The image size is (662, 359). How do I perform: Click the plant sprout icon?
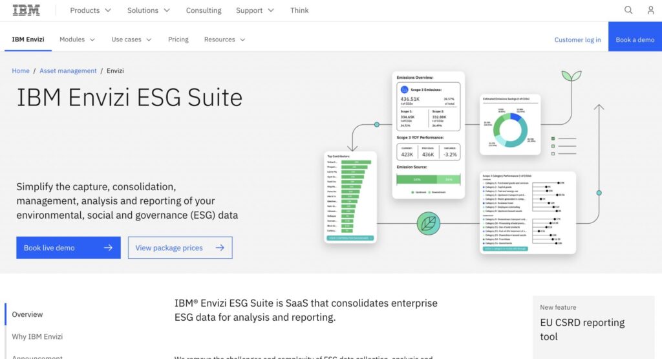click(571, 76)
